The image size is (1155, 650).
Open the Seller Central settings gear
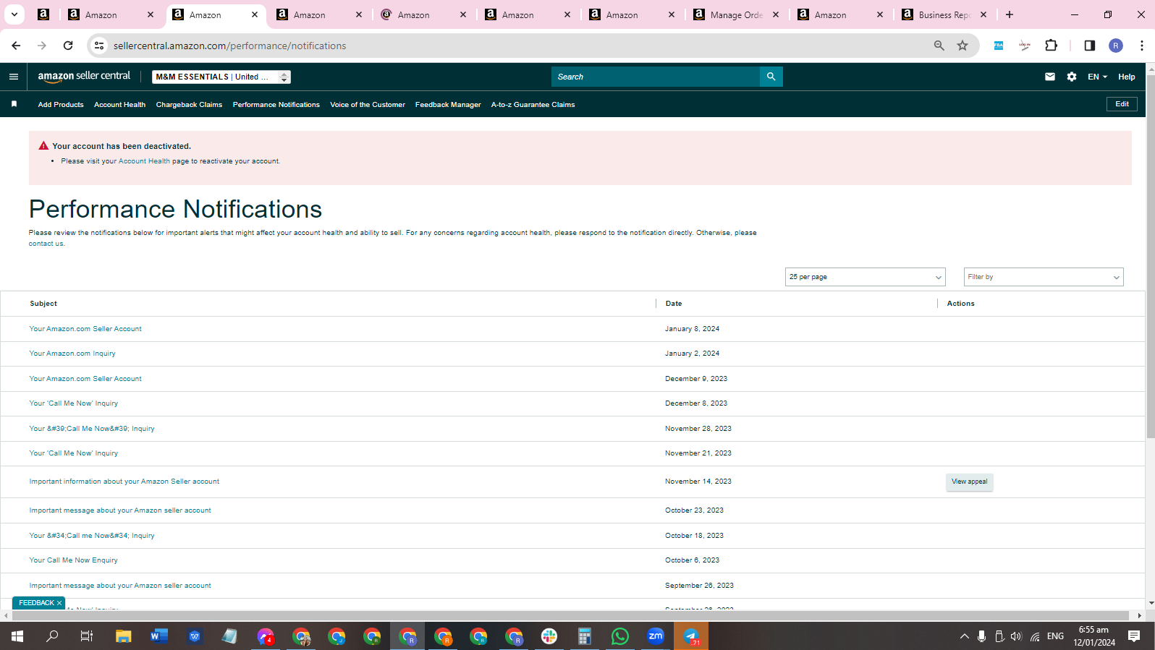pyautogui.click(x=1072, y=77)
